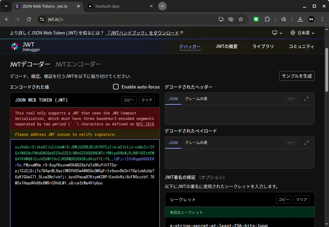Open the theme monitor dropdown

click(x=277, y=33)
